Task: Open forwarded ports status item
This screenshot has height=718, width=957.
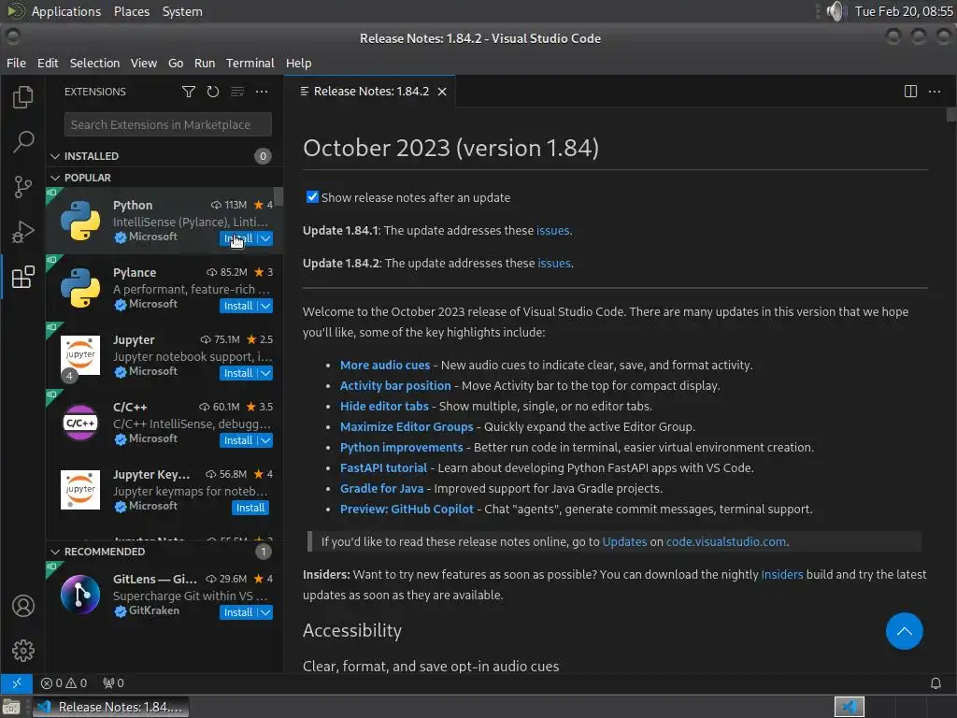Action: pos(113,683)
